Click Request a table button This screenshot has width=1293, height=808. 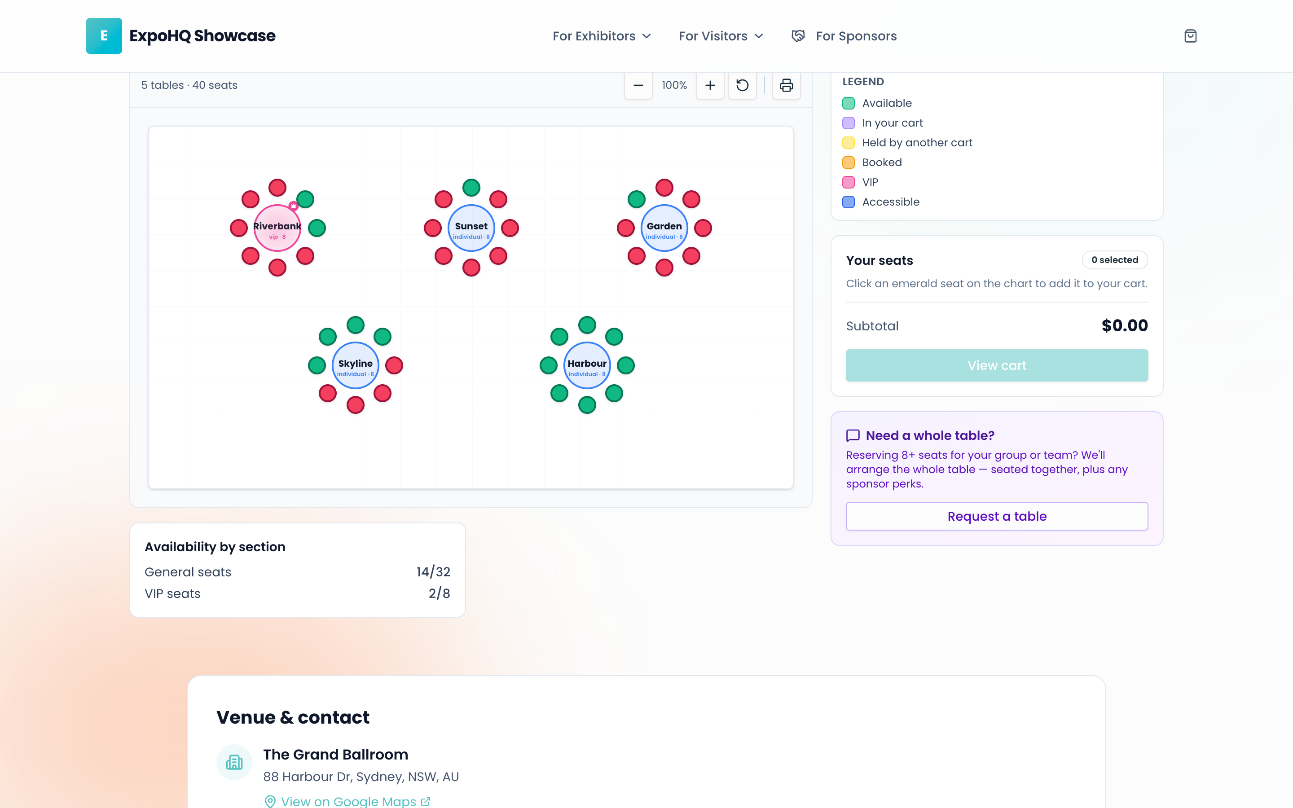pos(997,516)
